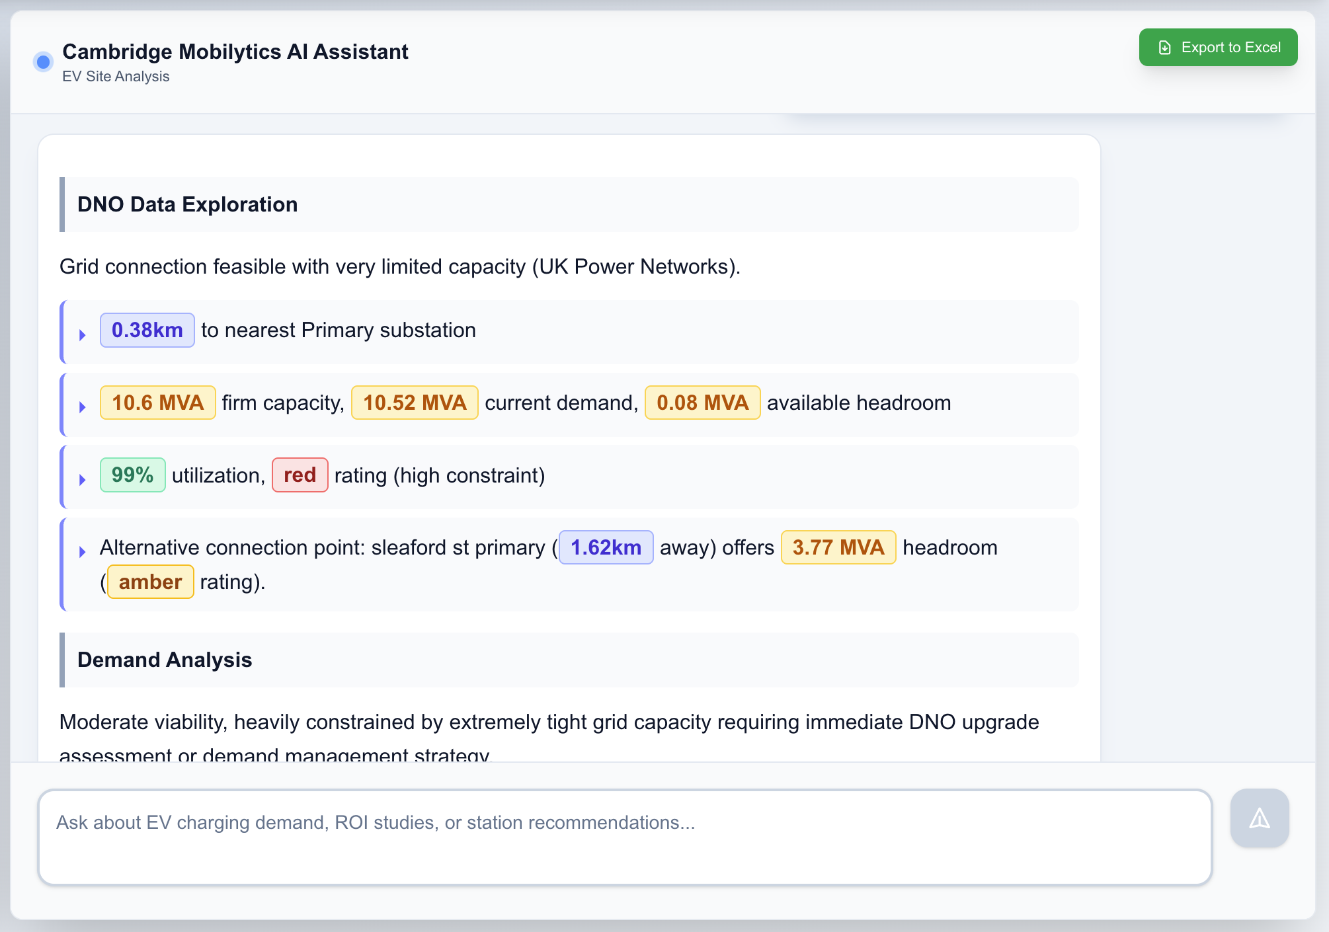Select the amber rating badge
1329x932 pixels.
point(149,582)
